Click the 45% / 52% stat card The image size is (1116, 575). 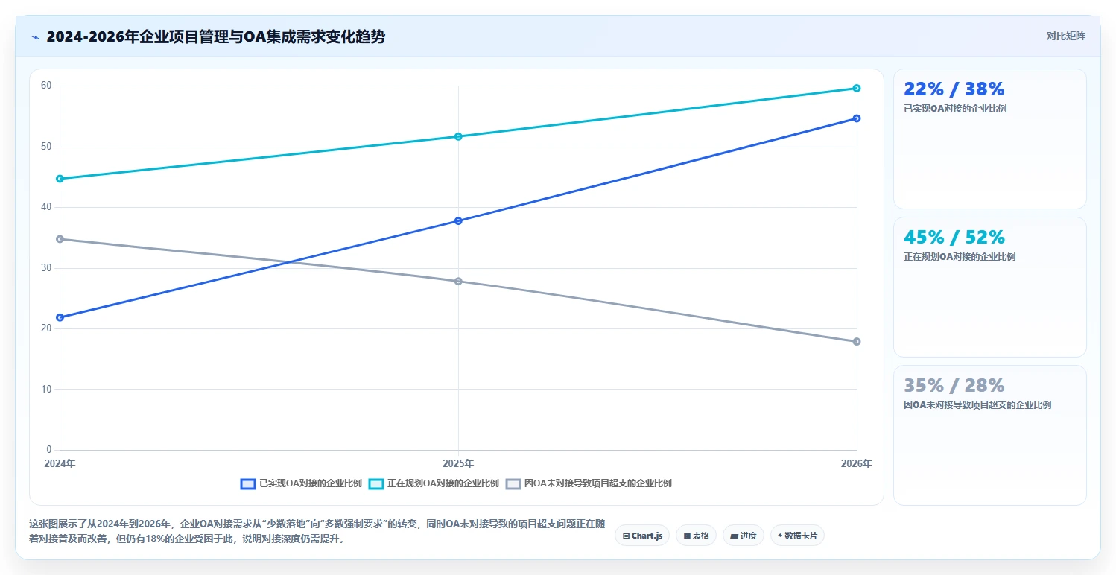coord(990,287)
